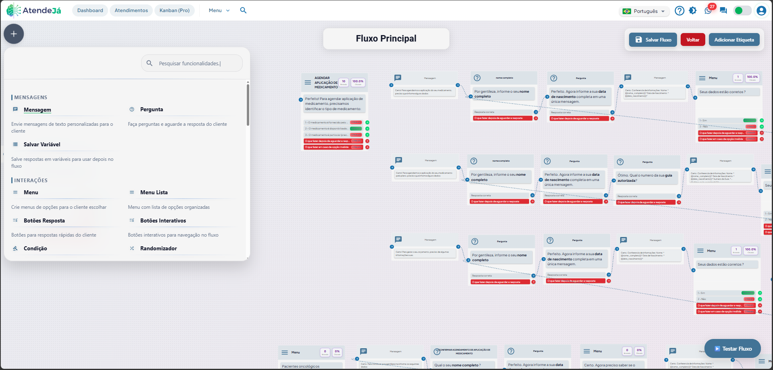Toggle the green online status switch
773x370 pixels.
pyautogui.click(x=742, y=10)
